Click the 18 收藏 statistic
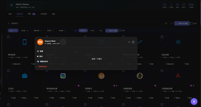 pyautogui.click(x=177, y=5)
